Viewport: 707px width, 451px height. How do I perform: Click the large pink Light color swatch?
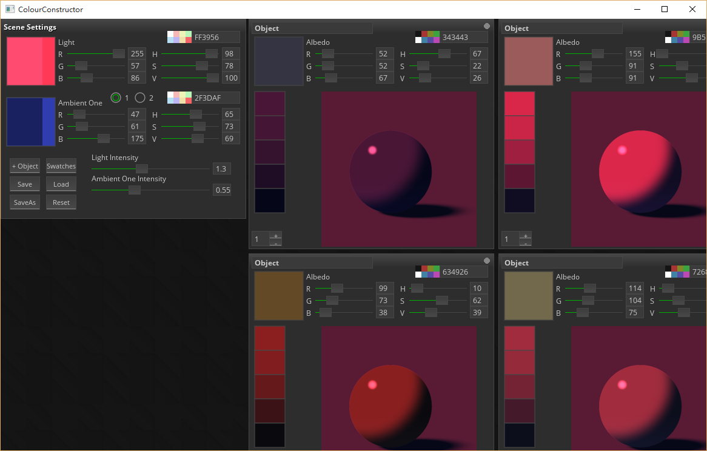31,61
